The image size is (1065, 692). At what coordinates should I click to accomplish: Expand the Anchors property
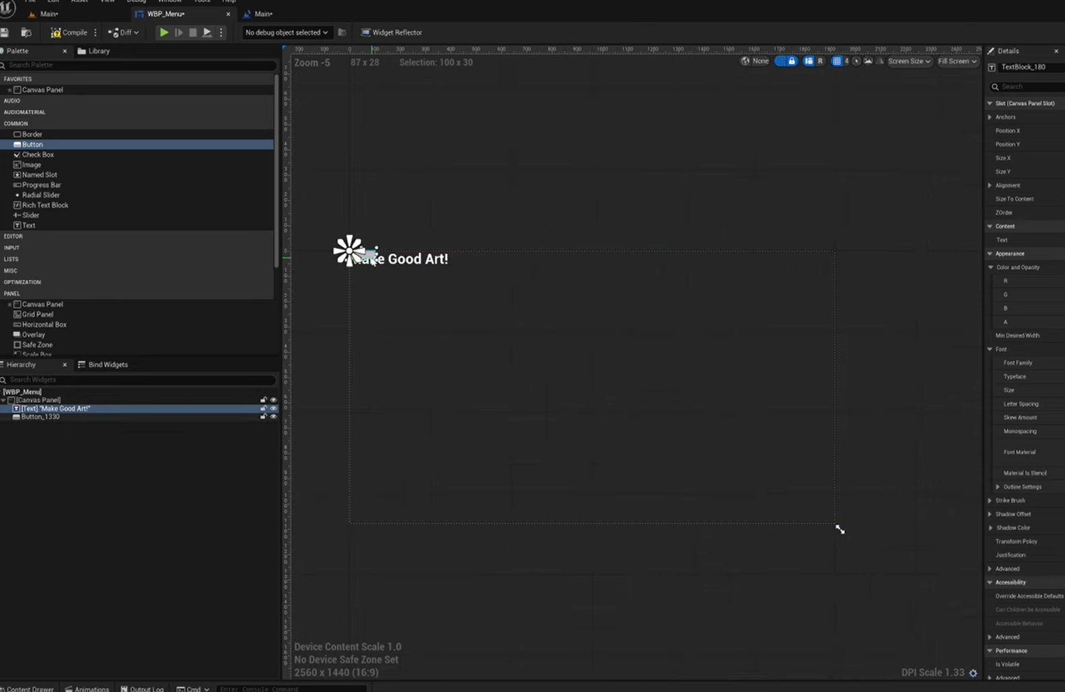[990, 117]
